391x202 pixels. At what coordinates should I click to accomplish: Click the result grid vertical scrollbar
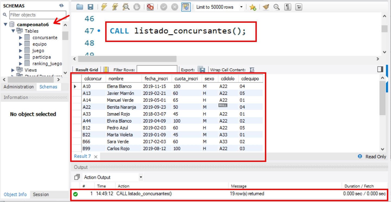click(x=382, y=98)
